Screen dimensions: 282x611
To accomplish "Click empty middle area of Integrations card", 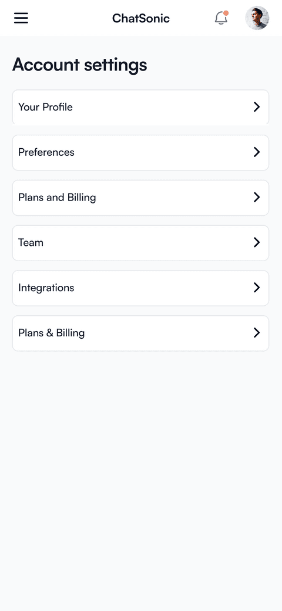I will pos(163,288).
